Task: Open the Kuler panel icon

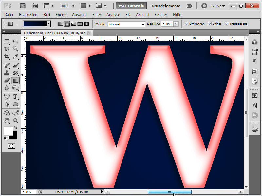Action: [x=254, y=115]
